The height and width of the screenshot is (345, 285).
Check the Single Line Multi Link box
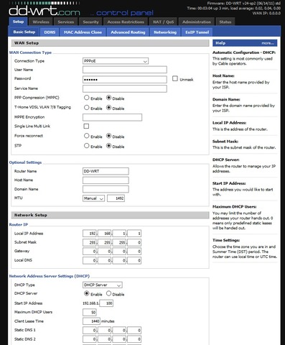(86, 126)
